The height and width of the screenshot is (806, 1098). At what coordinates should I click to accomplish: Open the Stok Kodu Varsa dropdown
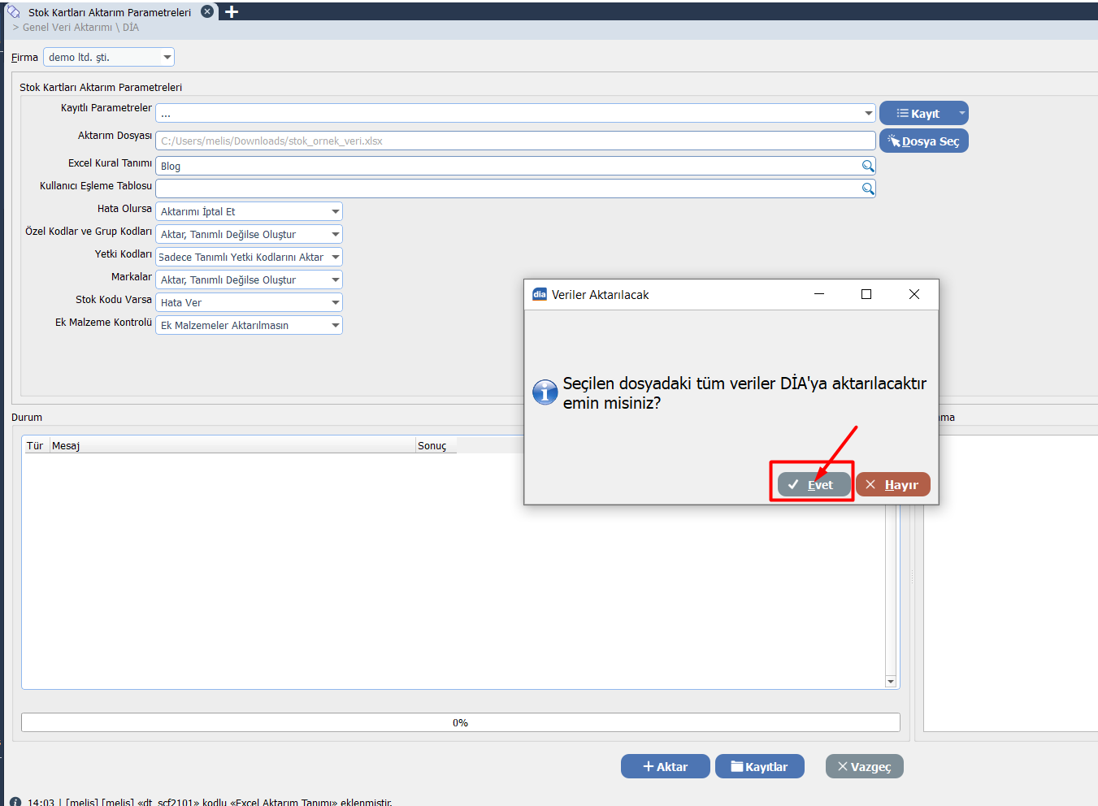[335, 302]
